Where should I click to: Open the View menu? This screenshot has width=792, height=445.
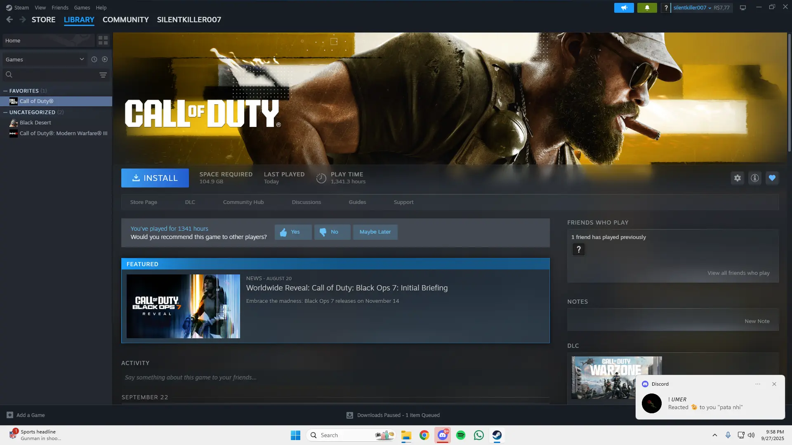click(x=40, y=8)
